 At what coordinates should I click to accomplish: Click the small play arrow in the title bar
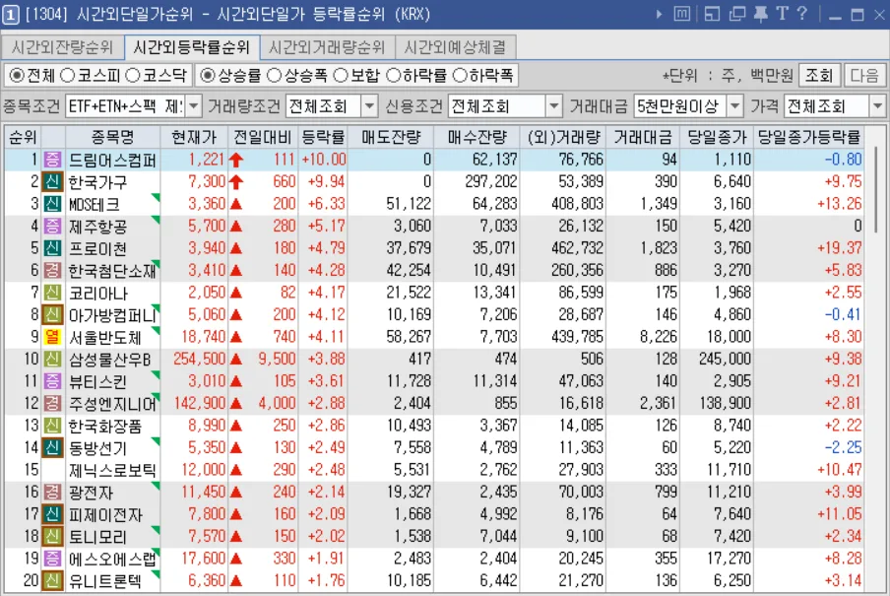pyautogui.click(x=659, y=14)
